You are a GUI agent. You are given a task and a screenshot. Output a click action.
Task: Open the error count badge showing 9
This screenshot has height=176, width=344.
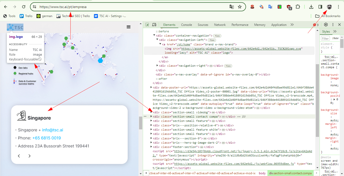[316, 25]
